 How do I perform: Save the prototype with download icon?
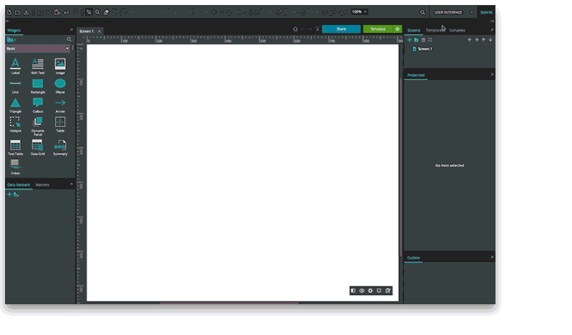[x=26, y=12]
